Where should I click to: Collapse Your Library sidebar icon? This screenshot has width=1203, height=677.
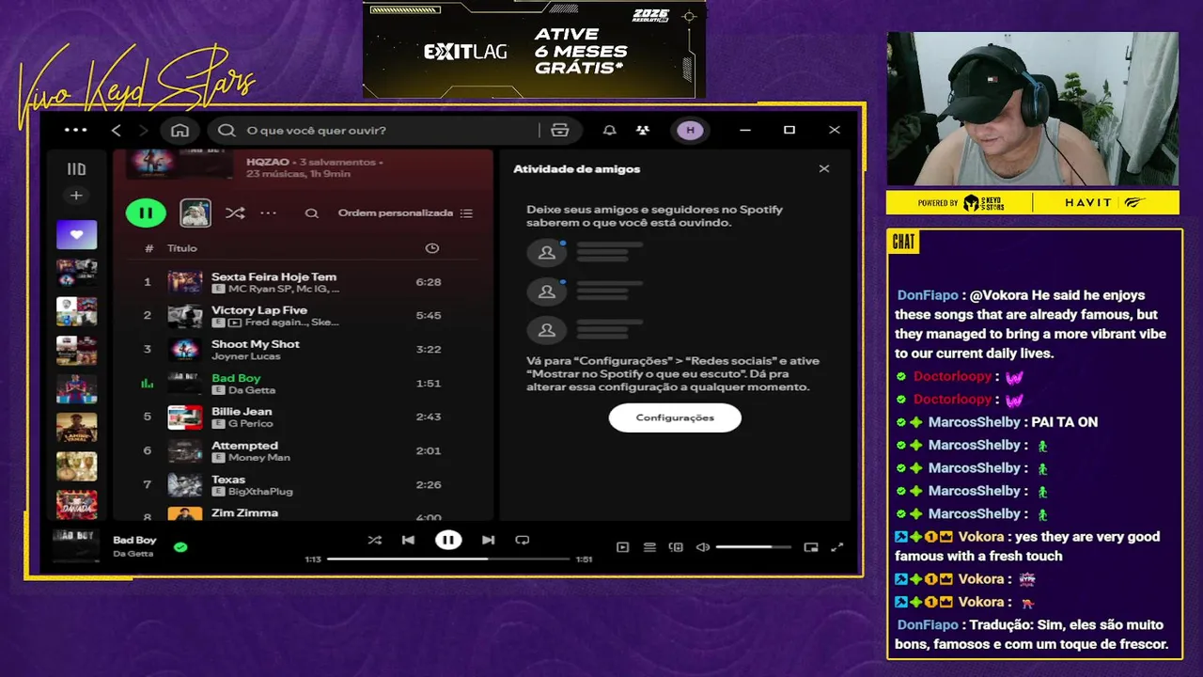coord(76,169)
